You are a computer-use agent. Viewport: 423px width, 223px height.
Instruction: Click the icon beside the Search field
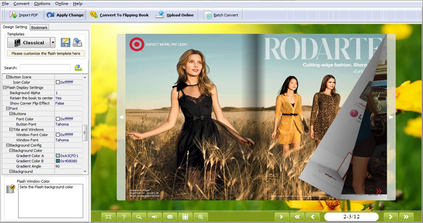tap(78, 68)
